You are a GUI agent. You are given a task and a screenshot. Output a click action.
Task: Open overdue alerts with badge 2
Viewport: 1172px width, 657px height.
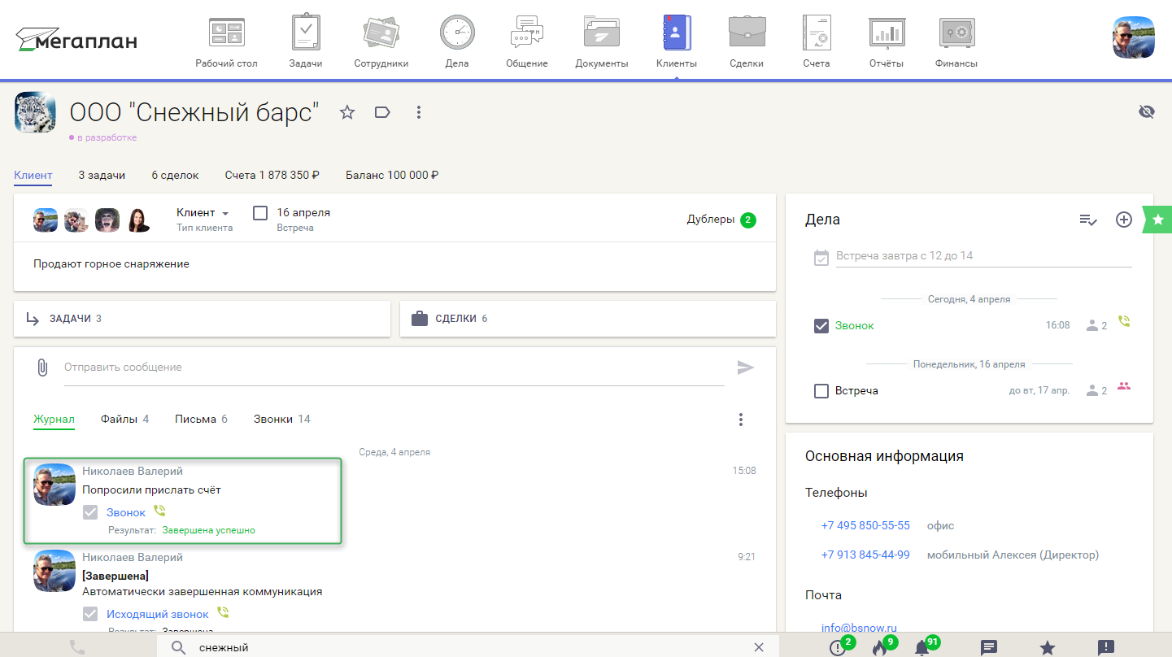[838, 647]
